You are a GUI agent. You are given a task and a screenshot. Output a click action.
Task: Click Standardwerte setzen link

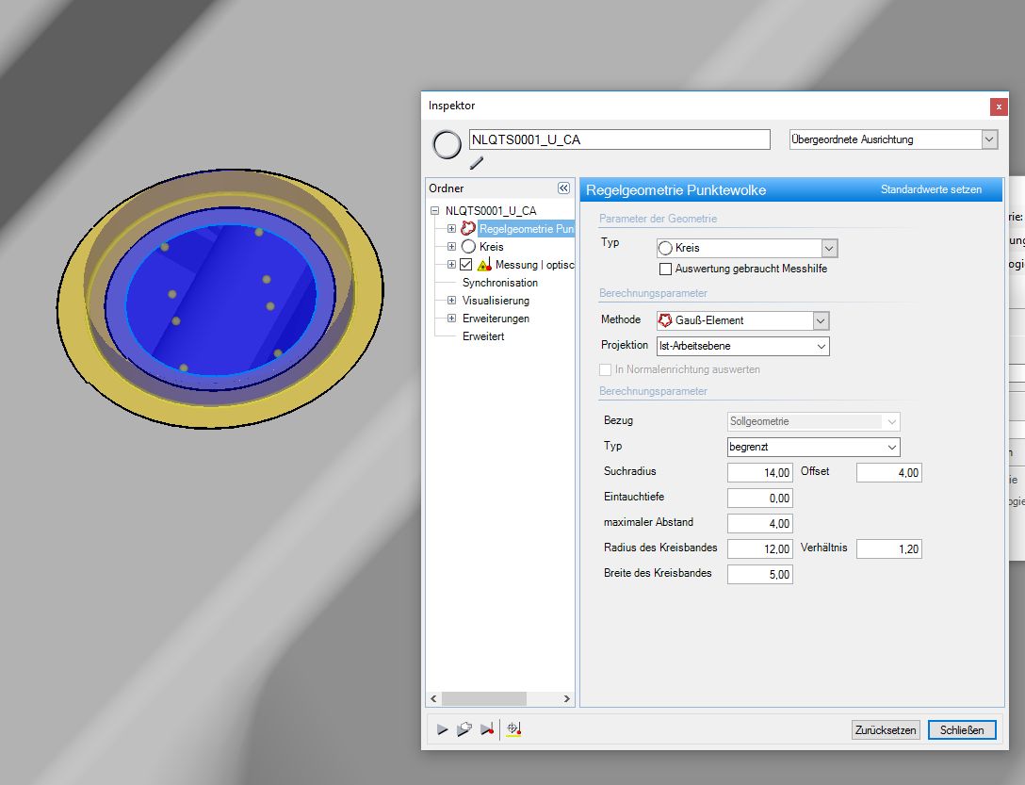pyautogui.click(x=931, y=189)
